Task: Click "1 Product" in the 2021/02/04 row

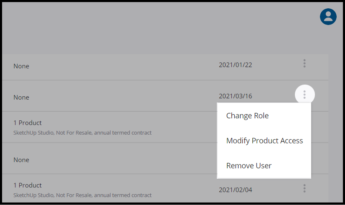Action: (28, 185)
